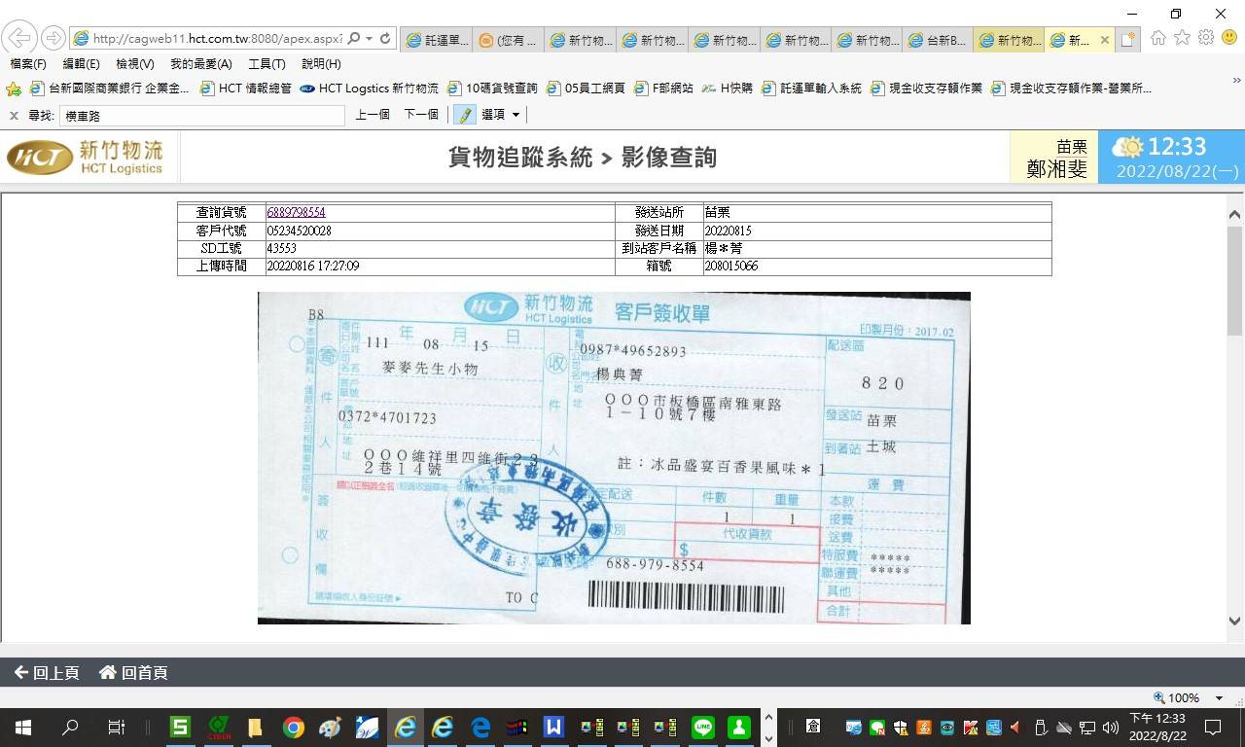Open Task View on taskbar

tap(116, 727)
